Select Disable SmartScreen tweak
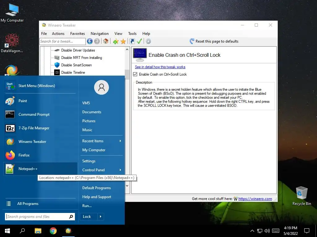 pyautogui.click(x=76, y=65)
